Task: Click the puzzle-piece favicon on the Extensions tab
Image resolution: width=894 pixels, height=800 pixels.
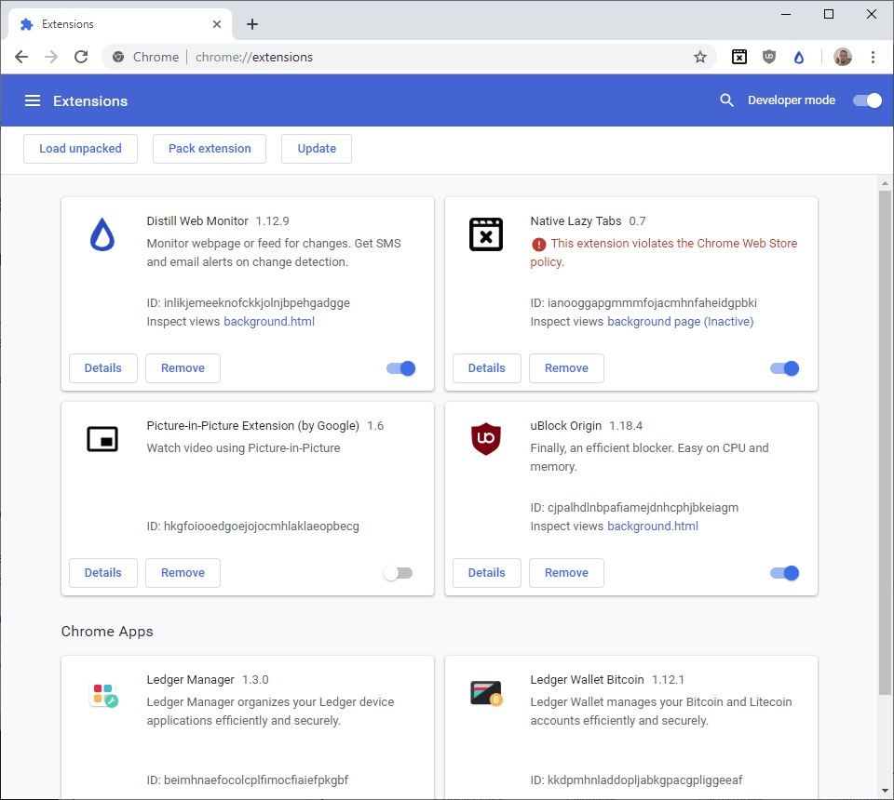Action: pyautogui.click(x=26, y=24)
